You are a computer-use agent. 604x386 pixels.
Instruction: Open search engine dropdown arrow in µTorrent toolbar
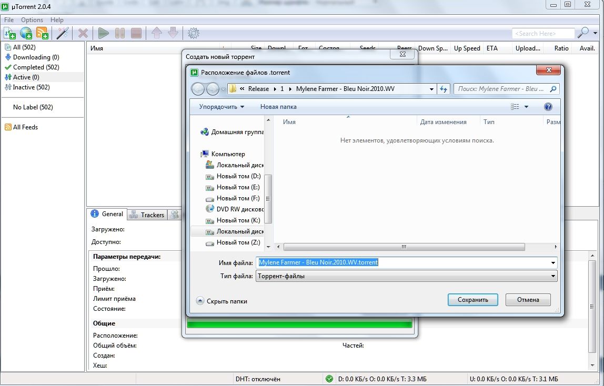tap(596, 33)
